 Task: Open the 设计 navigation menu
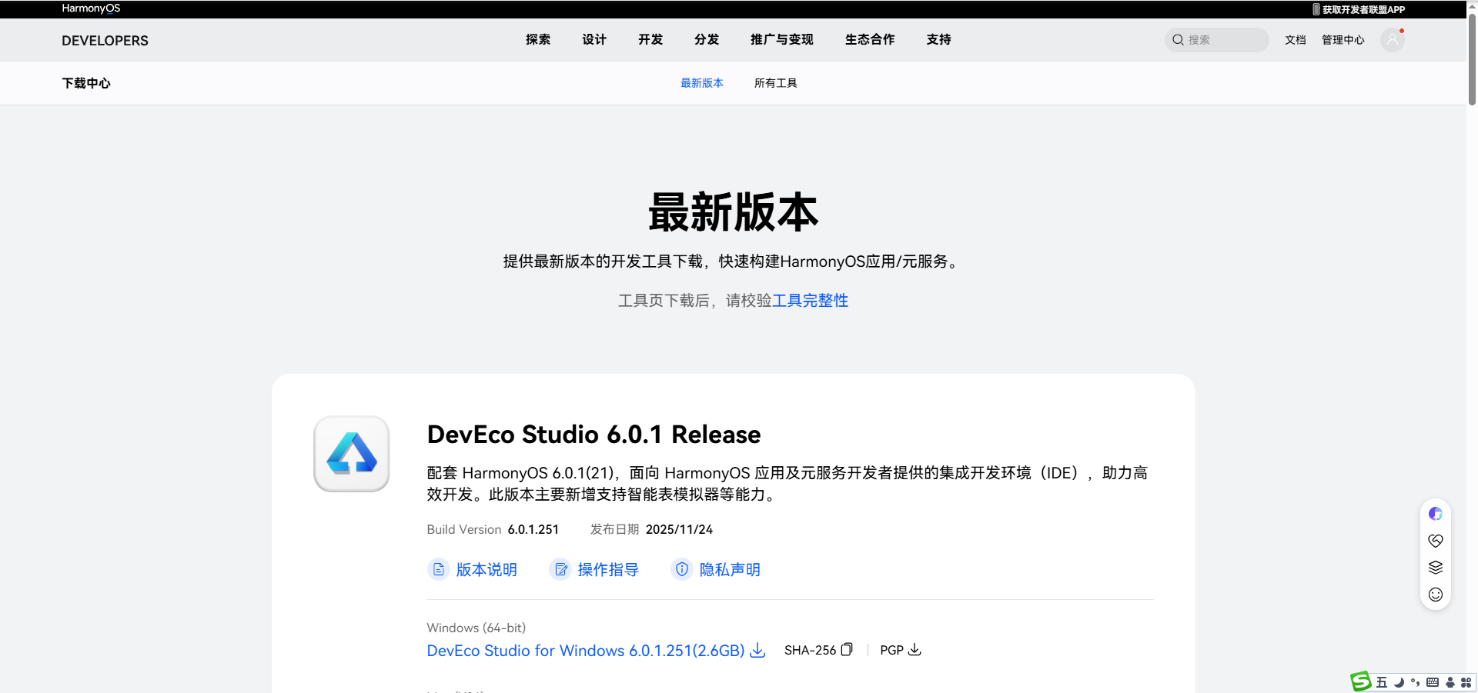(594, 39)
